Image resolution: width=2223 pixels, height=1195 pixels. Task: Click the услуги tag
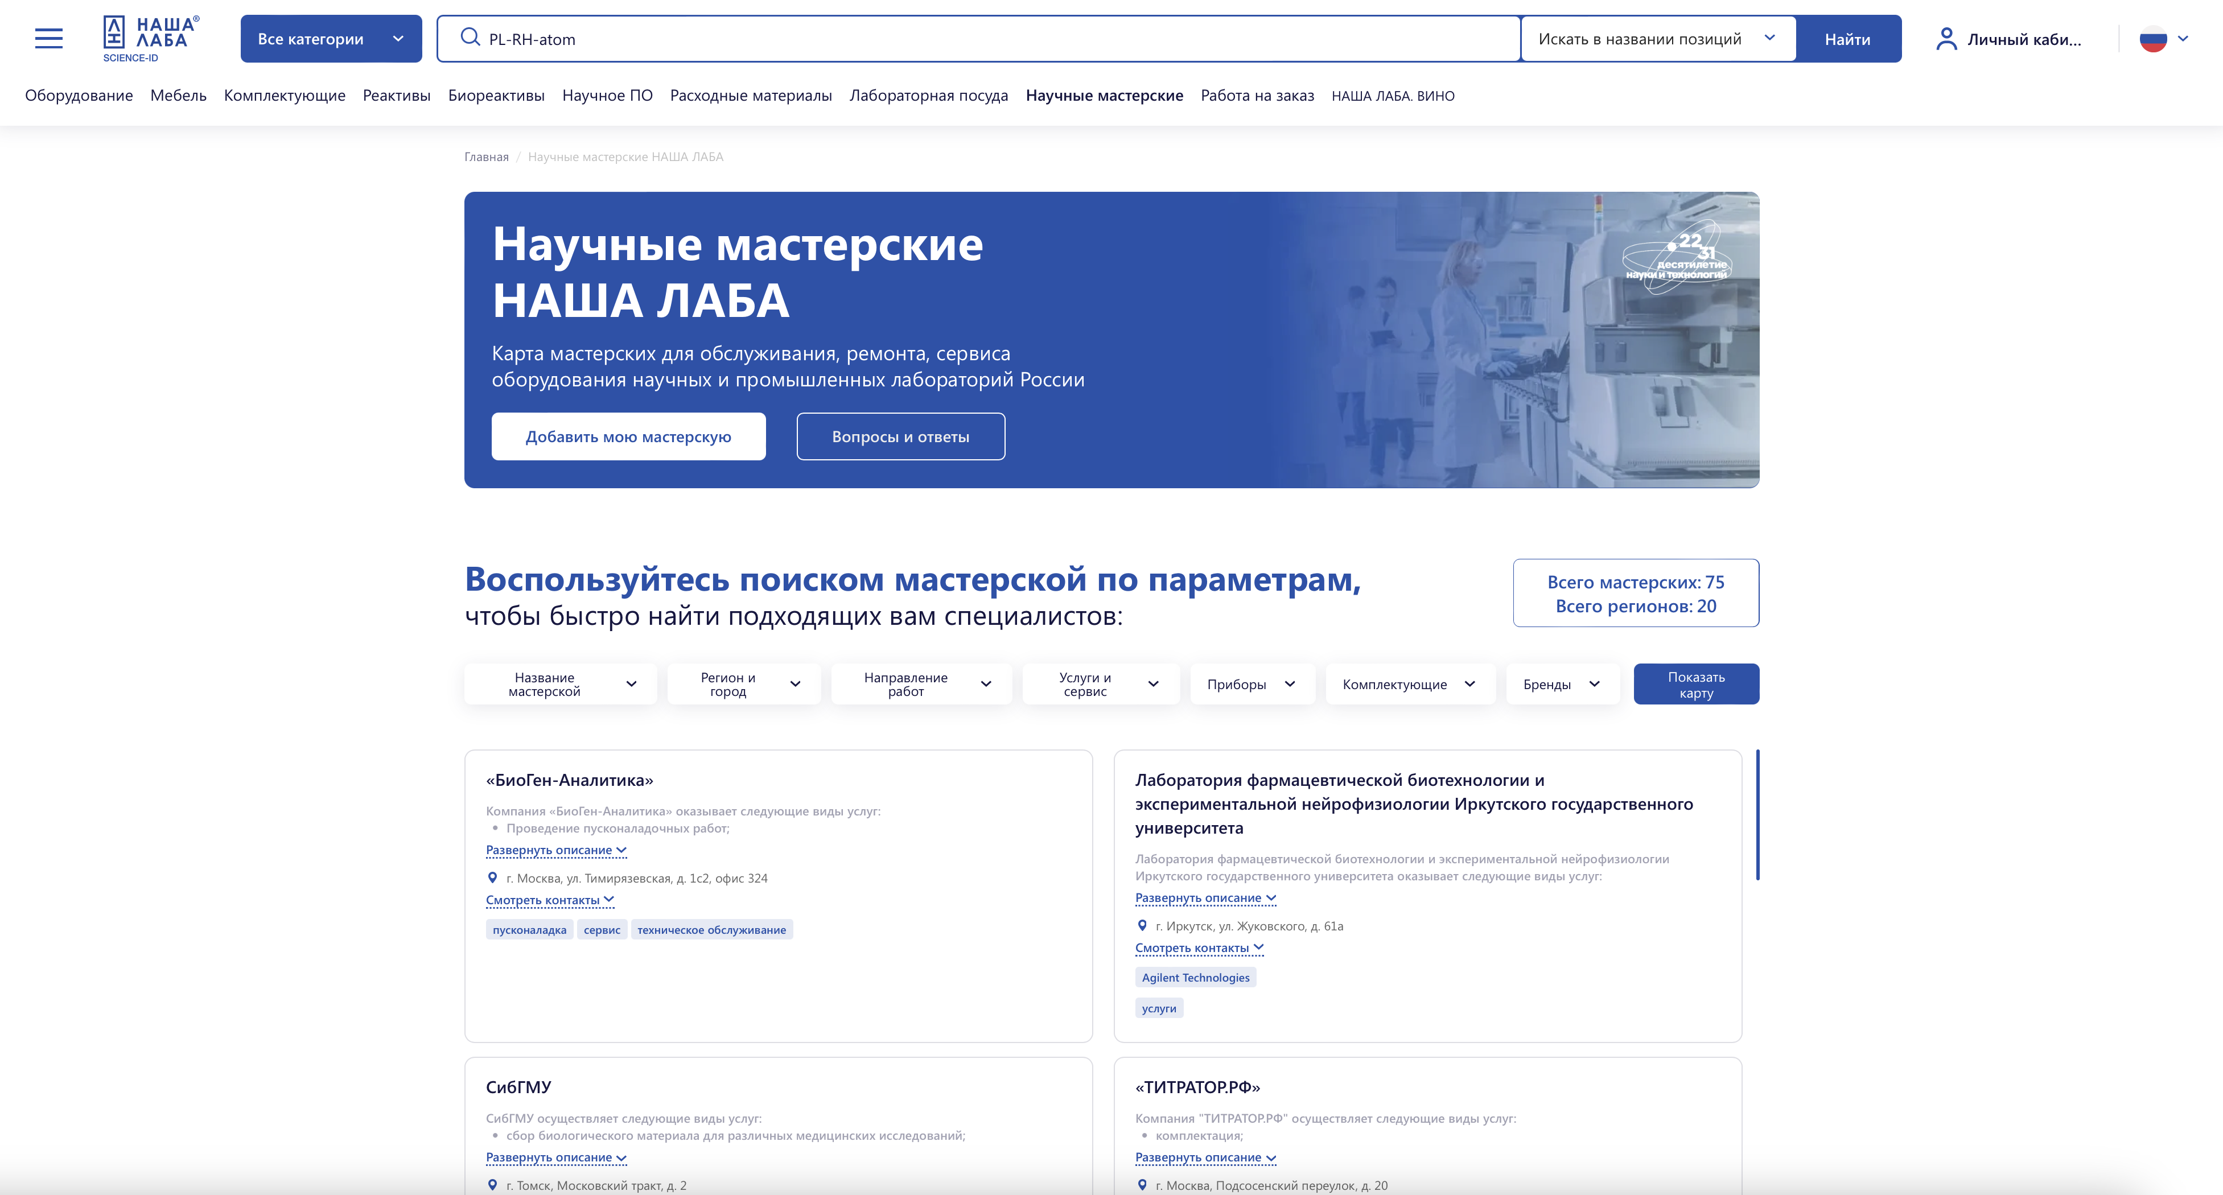click(x=1159, y=1008)
